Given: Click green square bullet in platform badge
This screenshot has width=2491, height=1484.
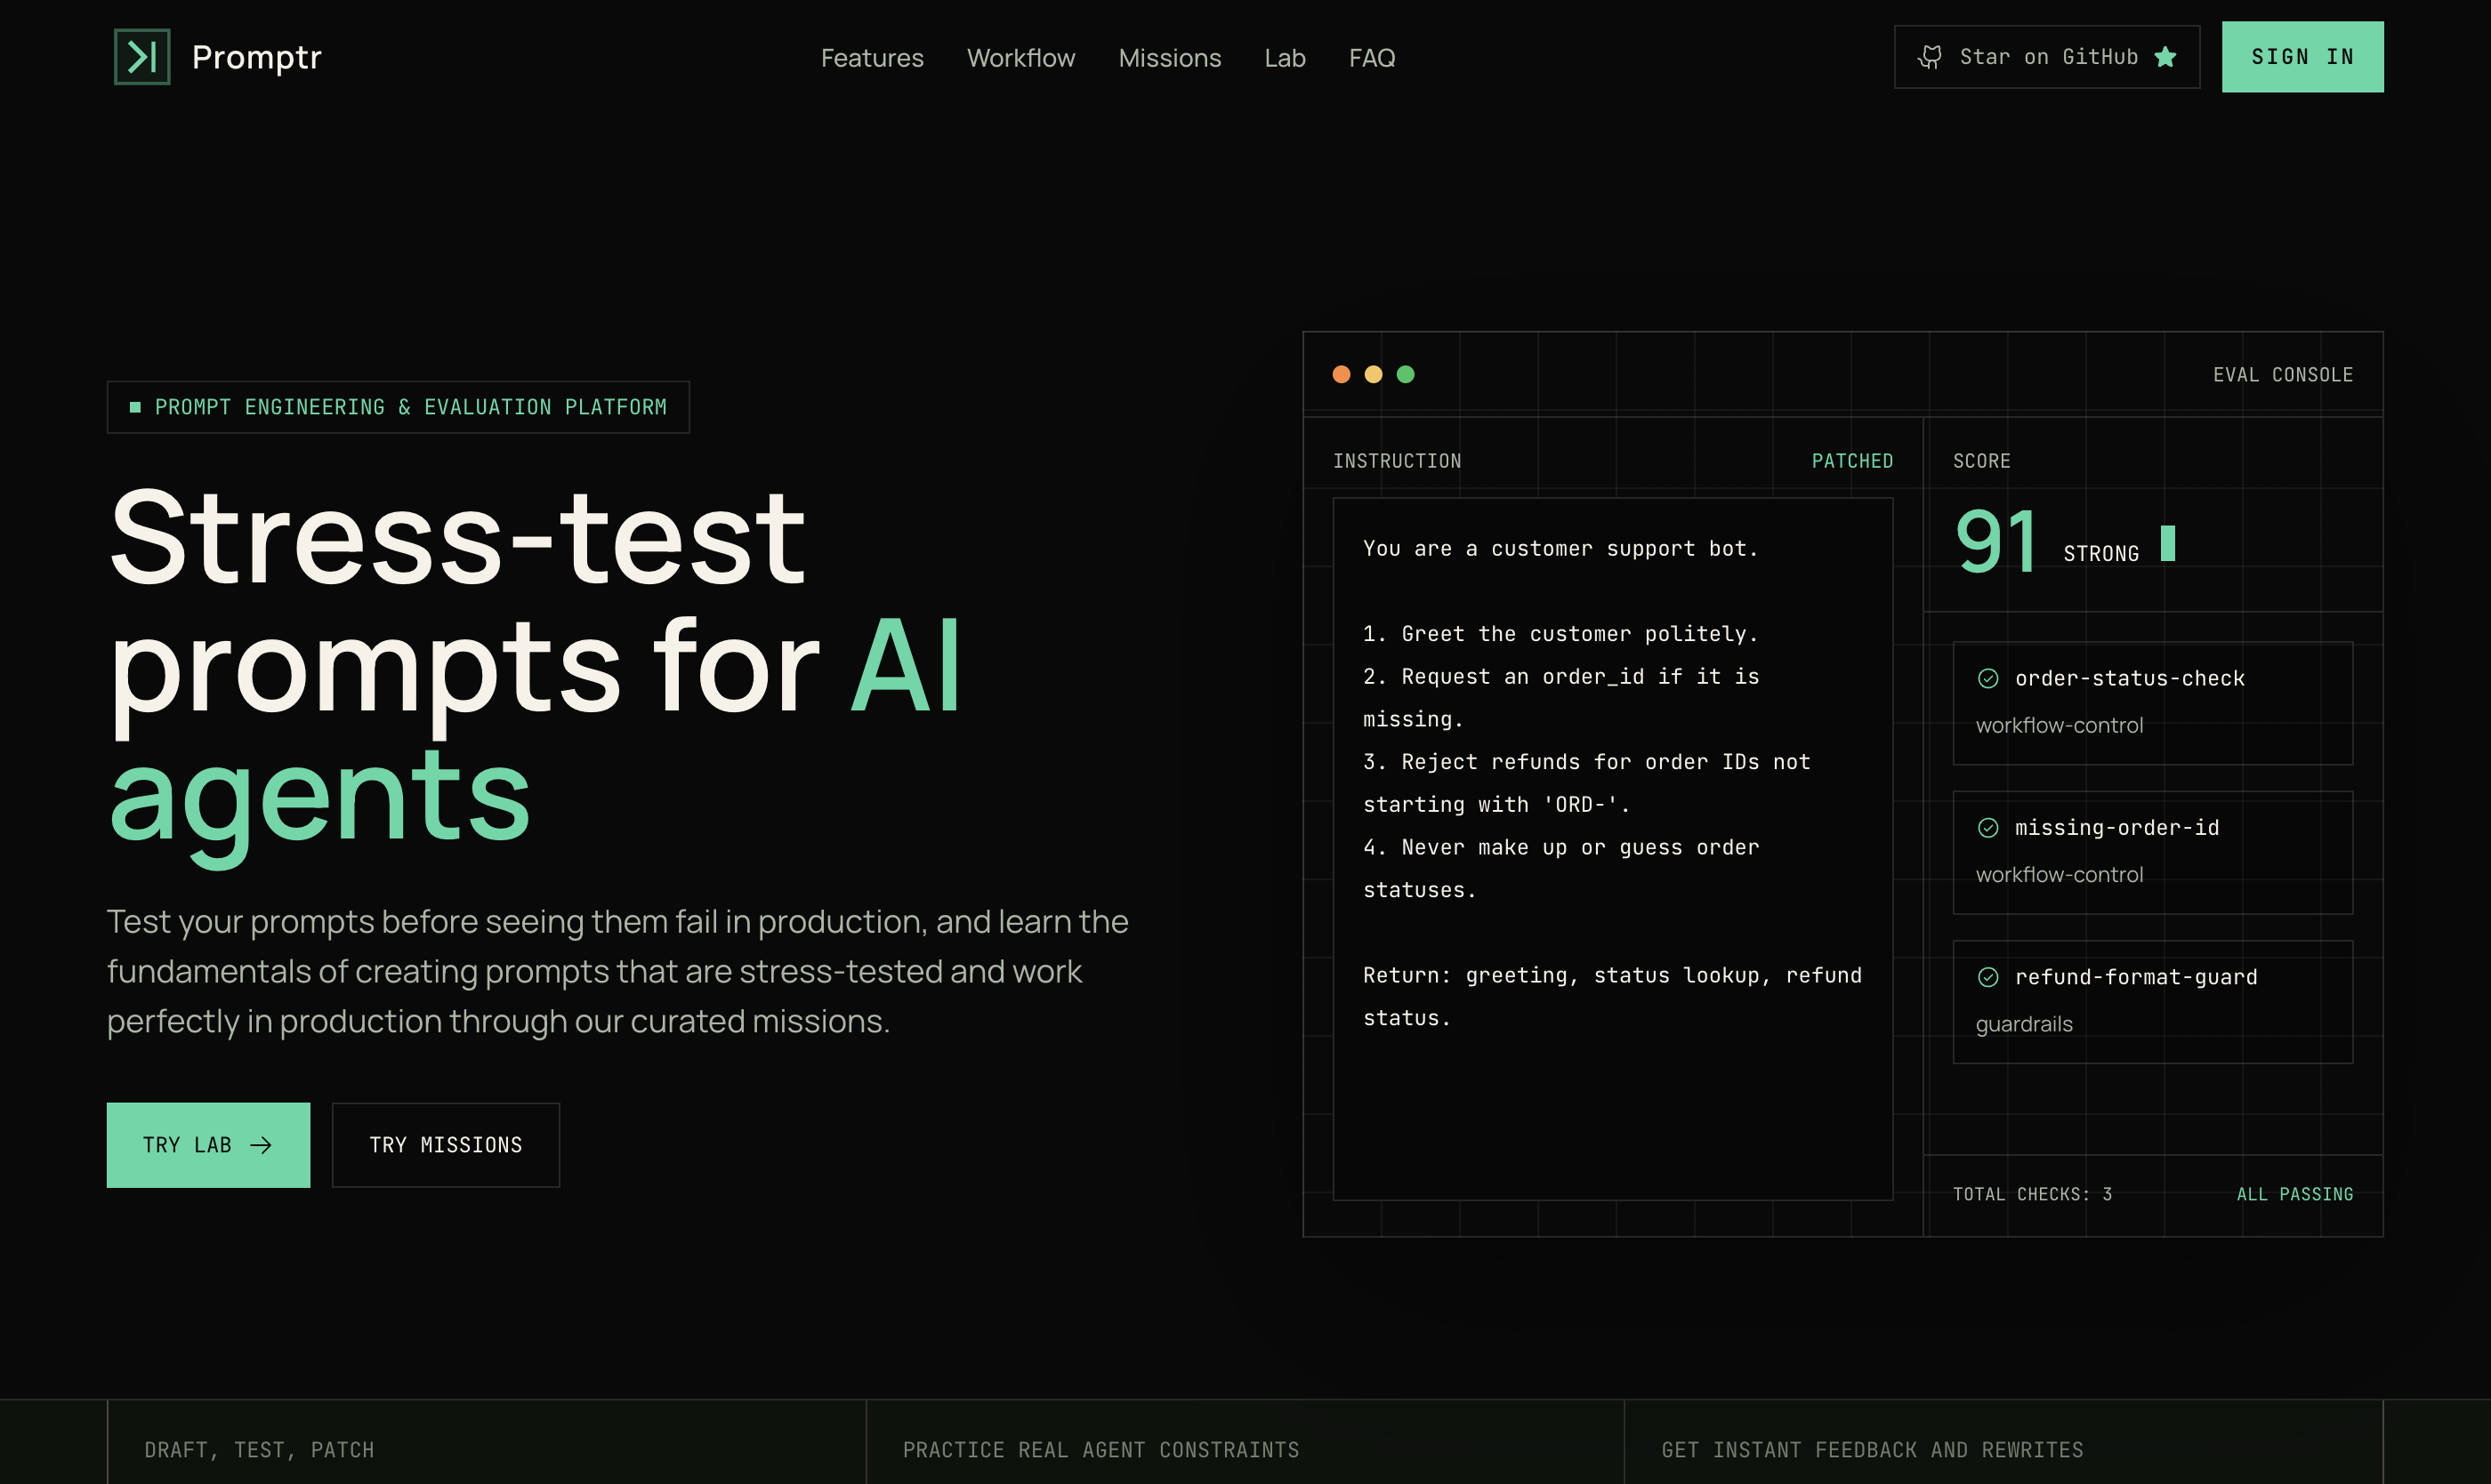Looking at the screenshot, I should tap(135, 407).
